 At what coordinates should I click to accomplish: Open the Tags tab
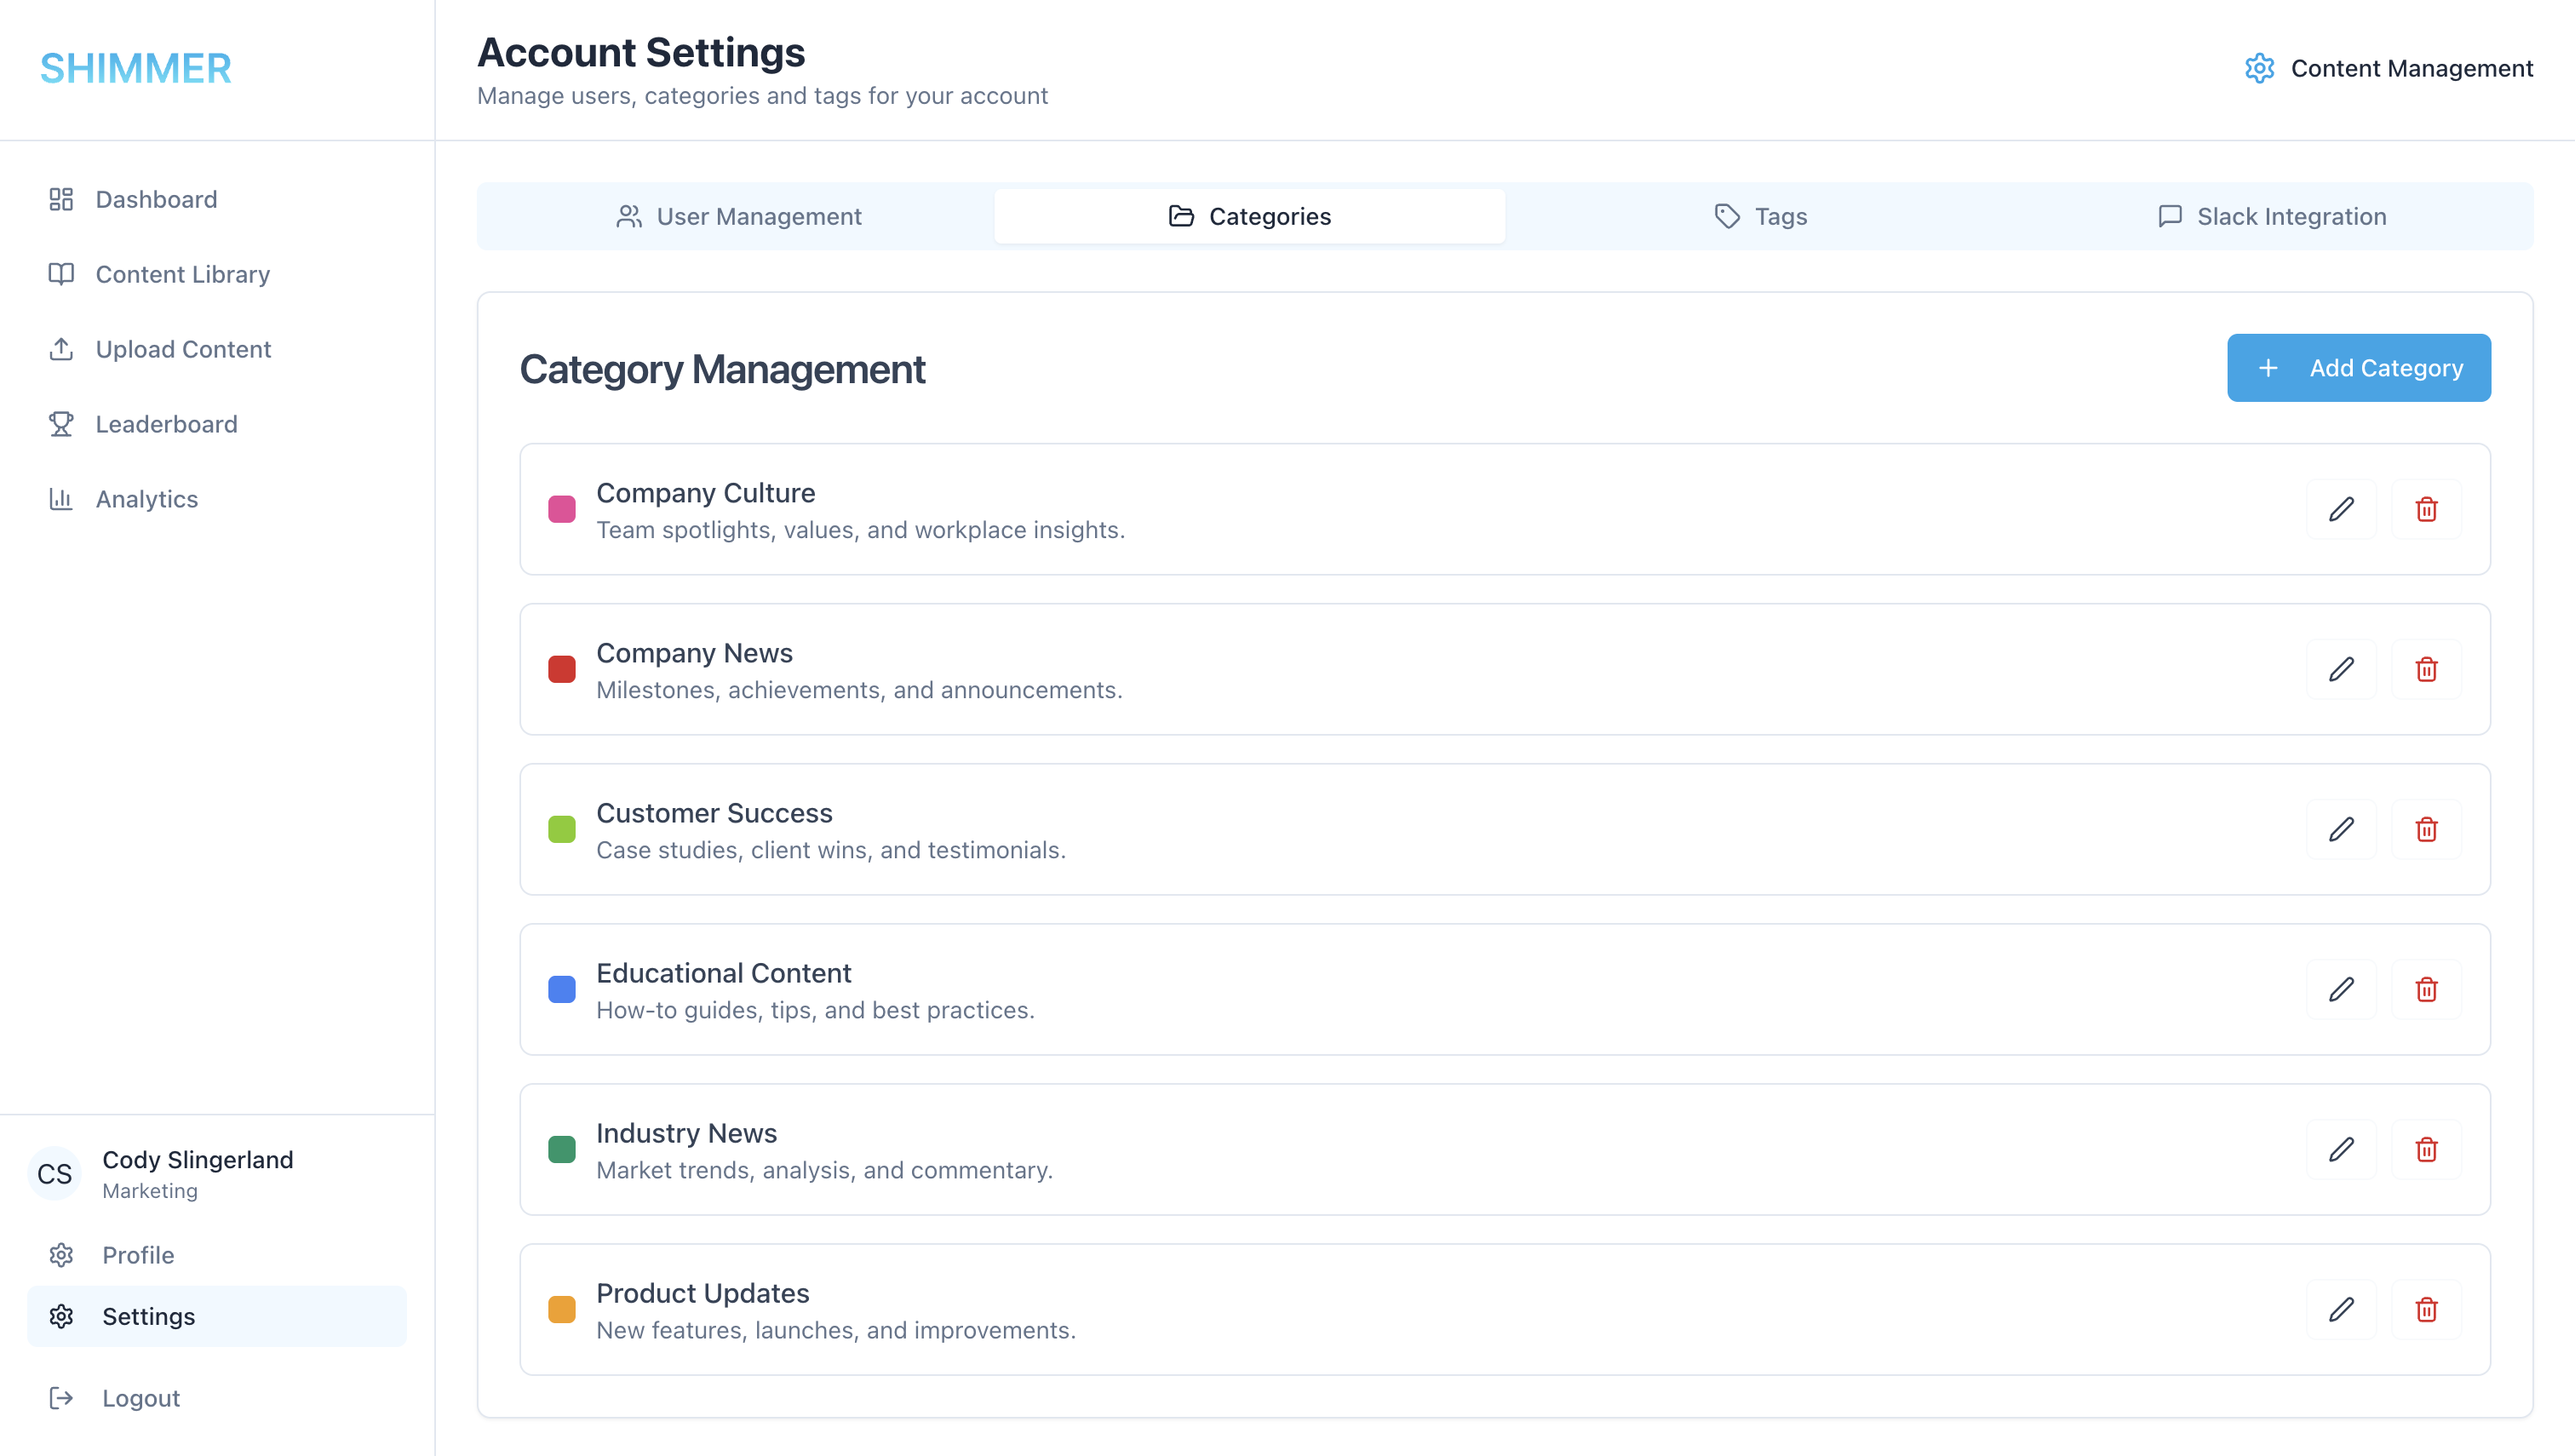click(x=1762, y=216)
